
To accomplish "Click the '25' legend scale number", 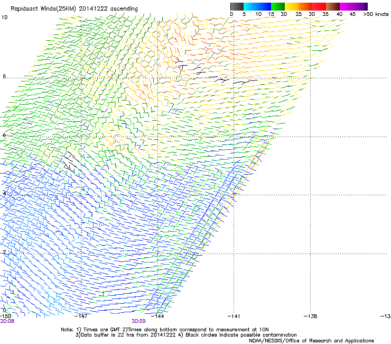I will coord(299,14).
